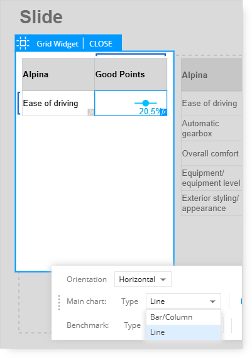
Task: Select the Alpina header cell in the grid
Action: click(x=58, y=75)
